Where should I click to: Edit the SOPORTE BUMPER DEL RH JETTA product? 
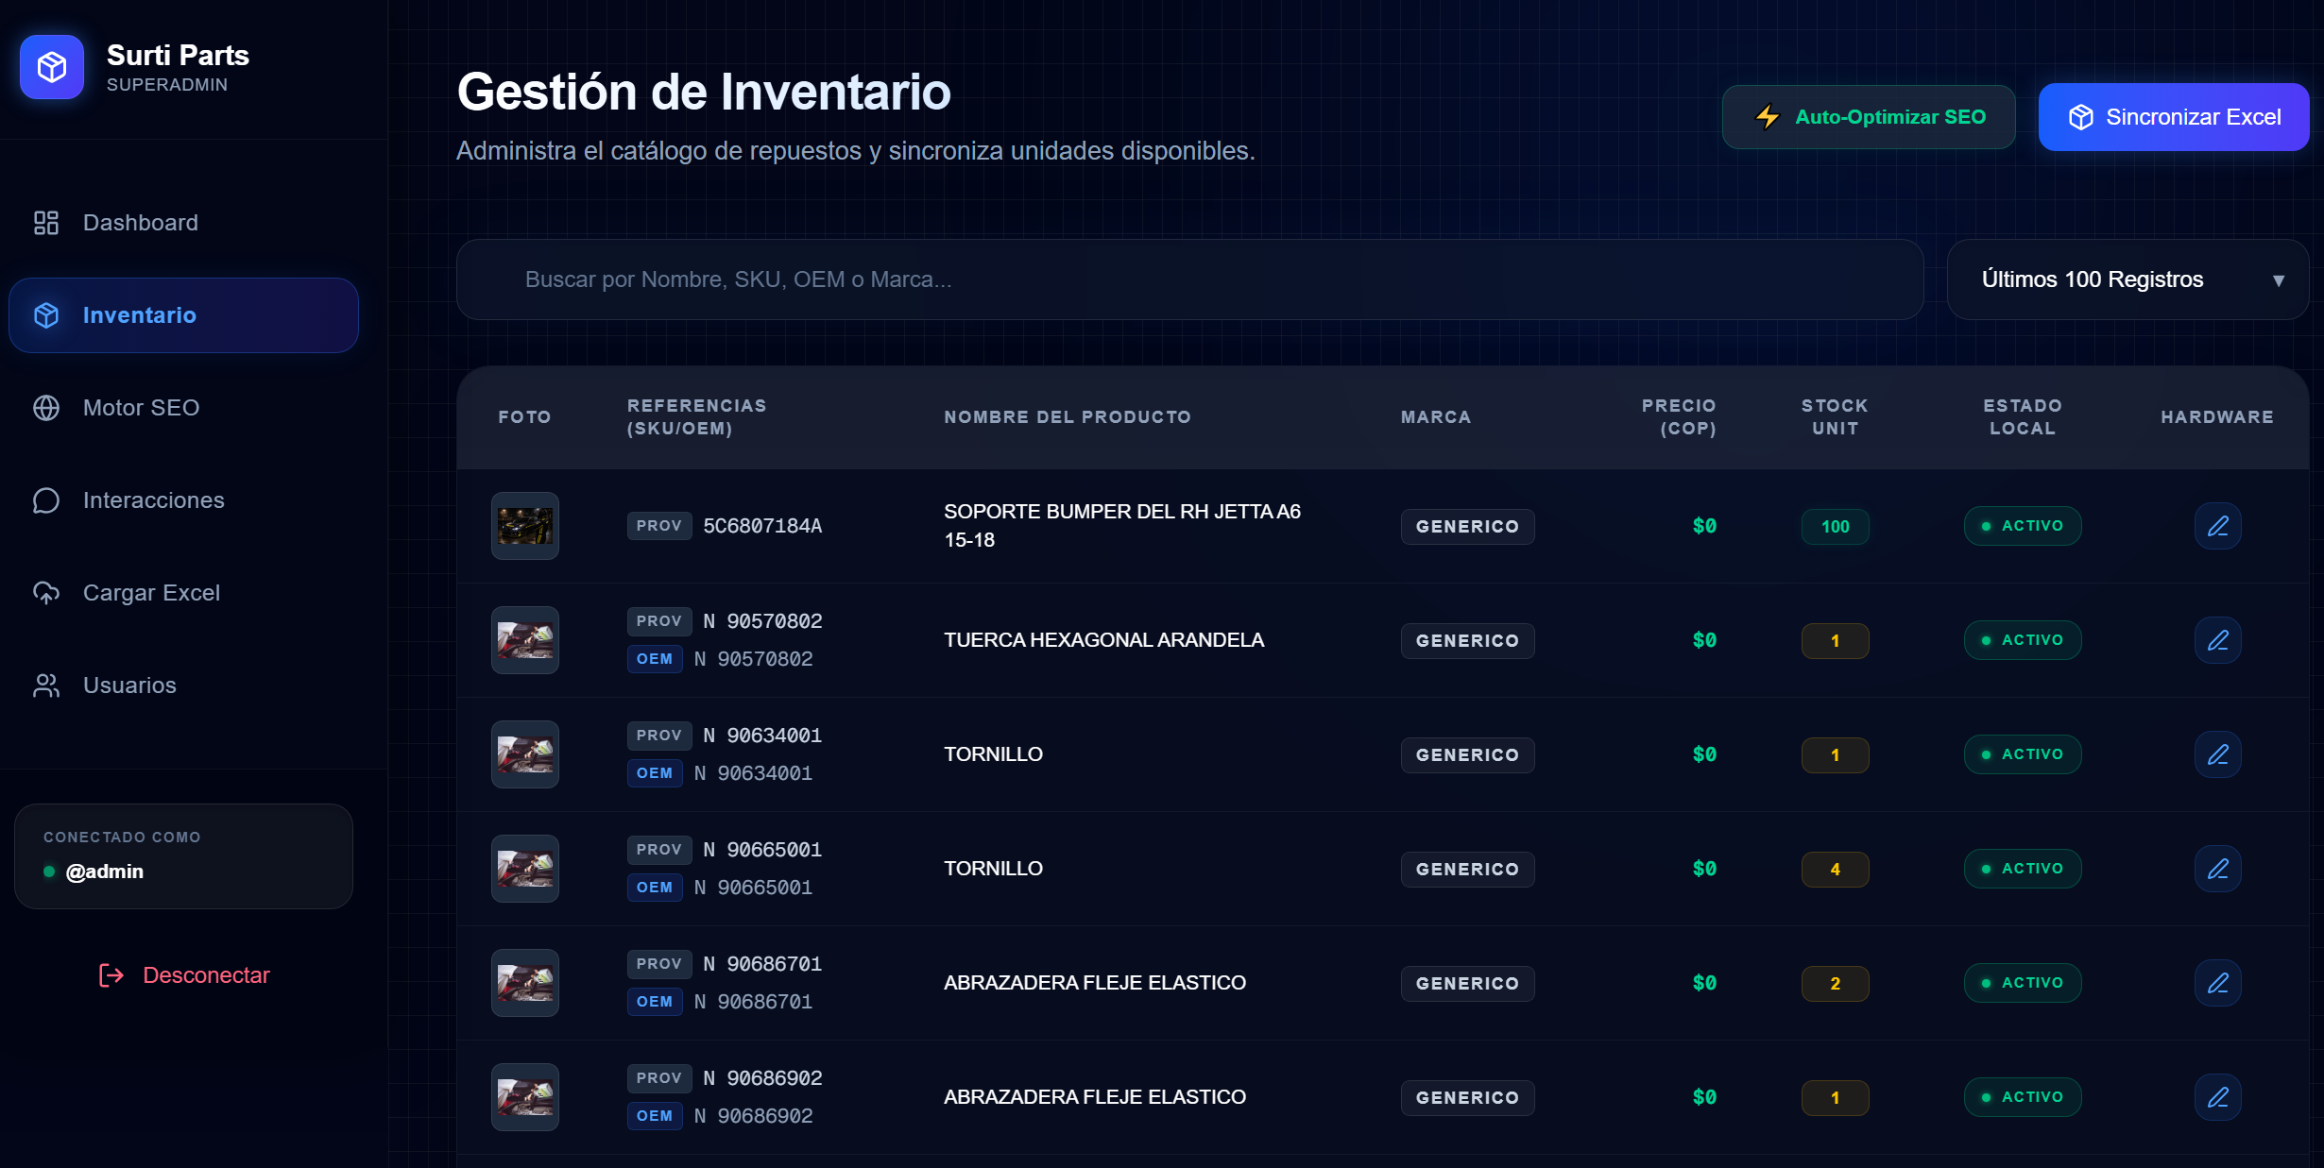[2217, 526]
